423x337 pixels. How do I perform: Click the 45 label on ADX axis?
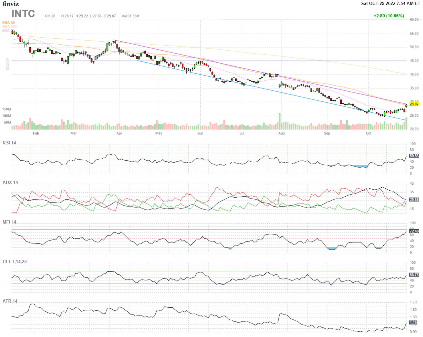click(412, 183)
